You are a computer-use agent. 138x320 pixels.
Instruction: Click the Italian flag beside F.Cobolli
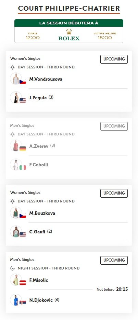(x=23, y=167)
